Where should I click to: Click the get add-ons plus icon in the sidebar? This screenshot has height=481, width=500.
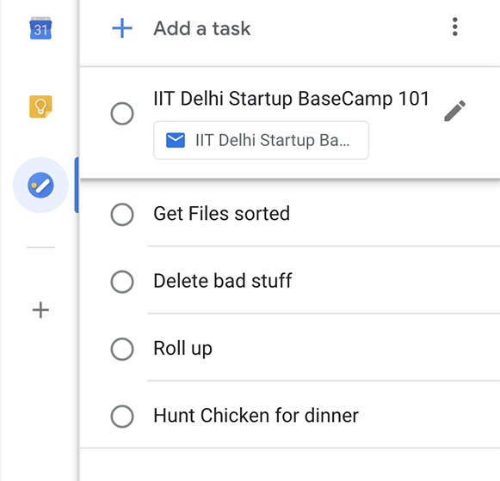(x=40, y=310)
